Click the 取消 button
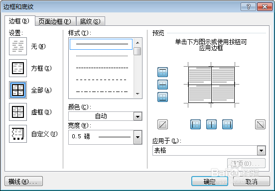 (x=251, y=182)
